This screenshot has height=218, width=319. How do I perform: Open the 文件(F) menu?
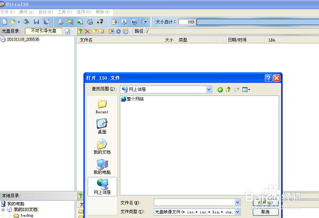(7, 12)
